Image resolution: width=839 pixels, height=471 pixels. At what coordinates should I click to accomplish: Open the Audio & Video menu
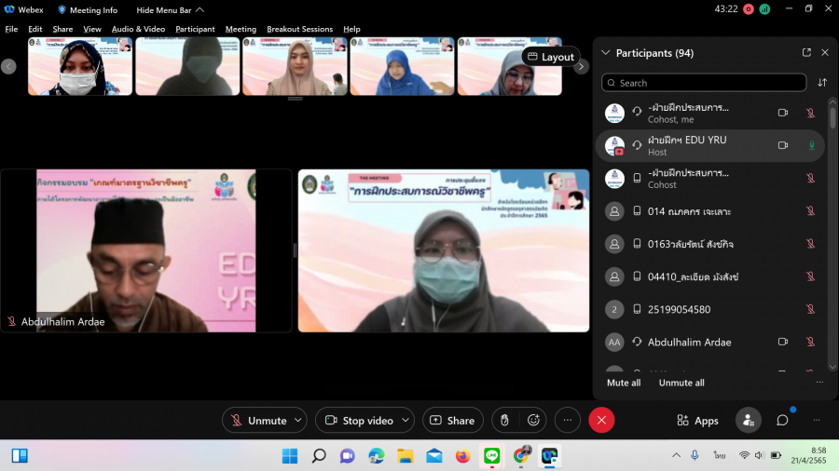click(x=138, y=29)
